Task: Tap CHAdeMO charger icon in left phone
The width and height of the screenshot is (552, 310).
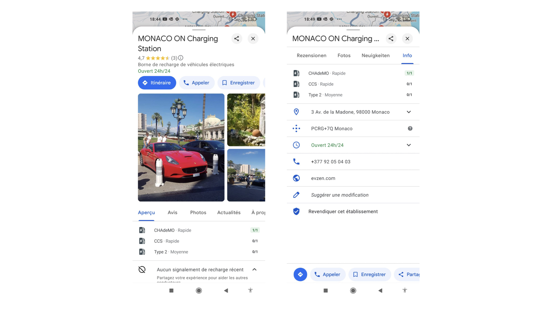Action: (x=142, y=230)
